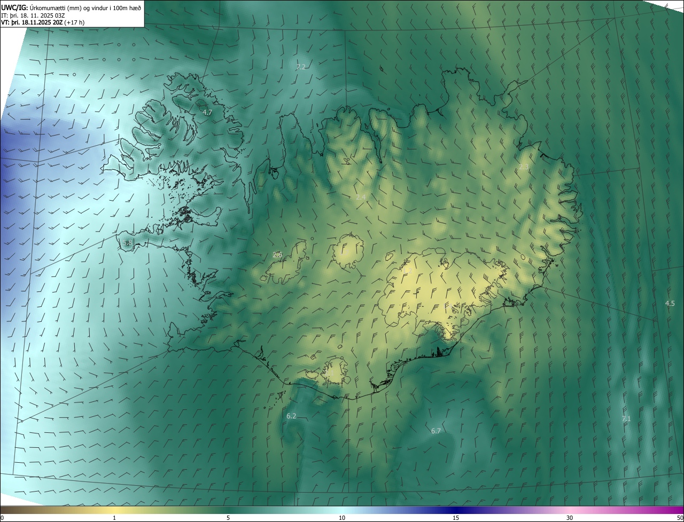Click the 5 label on the colour scale

coord(228,518)
